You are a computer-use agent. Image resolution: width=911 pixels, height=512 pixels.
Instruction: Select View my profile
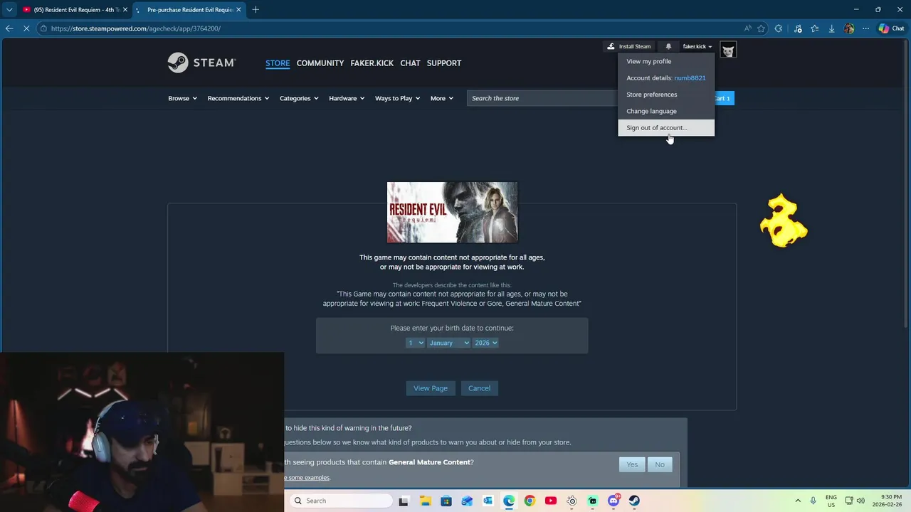click(x=666, y=61)
